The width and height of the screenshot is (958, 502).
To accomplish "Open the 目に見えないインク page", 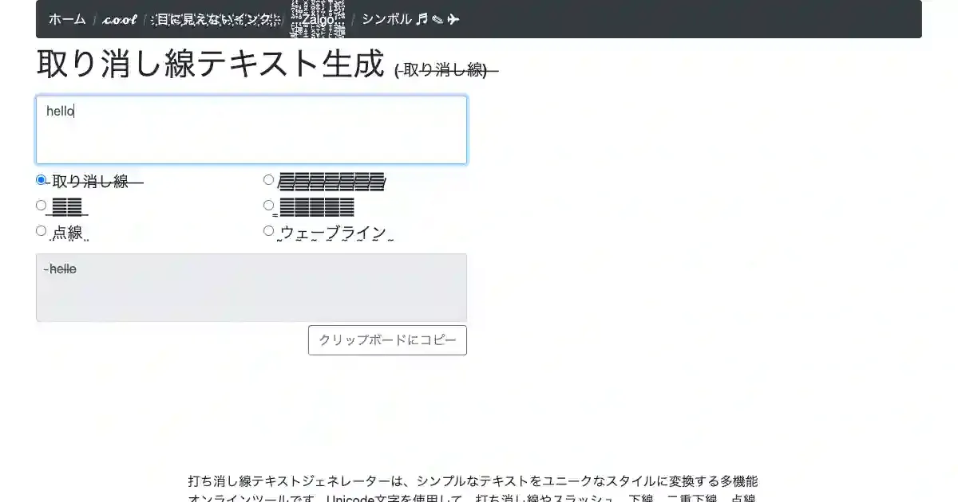I will click(216, 19).
